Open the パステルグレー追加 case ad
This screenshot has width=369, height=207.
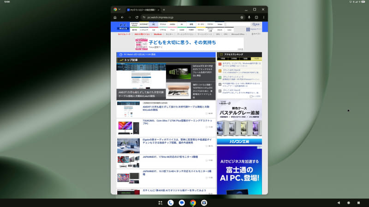point(239,122)
